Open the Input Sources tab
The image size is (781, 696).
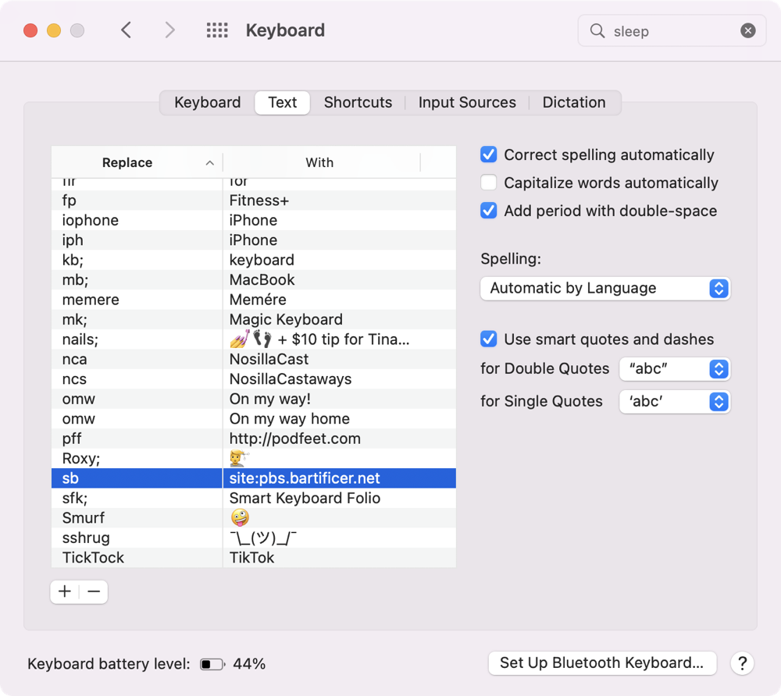click(x=467, y=102)
